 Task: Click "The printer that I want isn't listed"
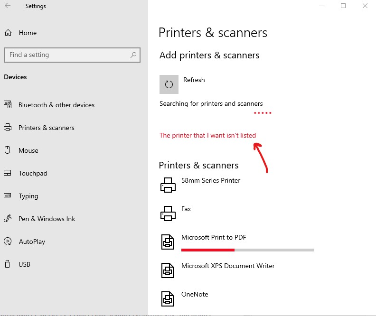(207, 135)
